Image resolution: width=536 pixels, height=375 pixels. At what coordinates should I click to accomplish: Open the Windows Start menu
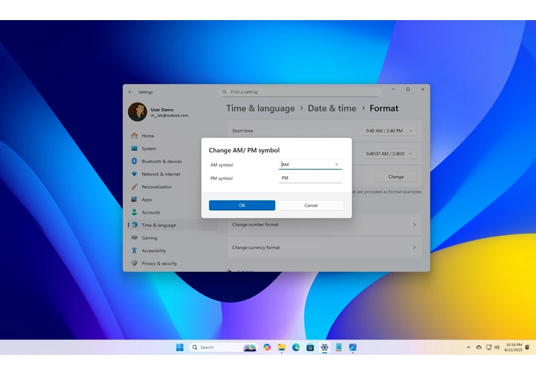[180, 348]
